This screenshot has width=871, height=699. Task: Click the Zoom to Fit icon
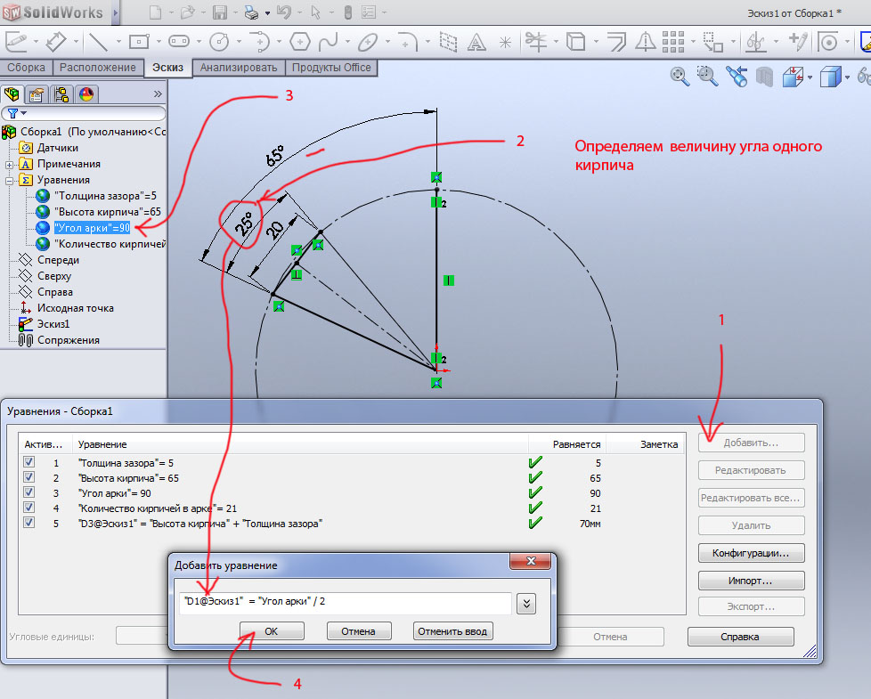tap(680, 77)
